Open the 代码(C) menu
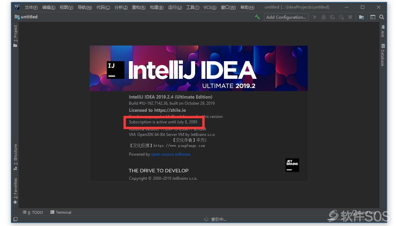 pyautogui.click(x=103, y=7)
